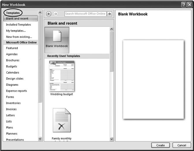194x151 pixels.
Task: Select the Family monthly template icon
Action: coord(61,121)
